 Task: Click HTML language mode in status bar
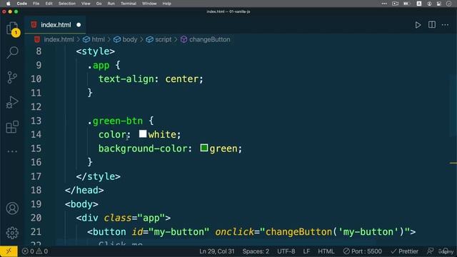click(x=326, y=251)
